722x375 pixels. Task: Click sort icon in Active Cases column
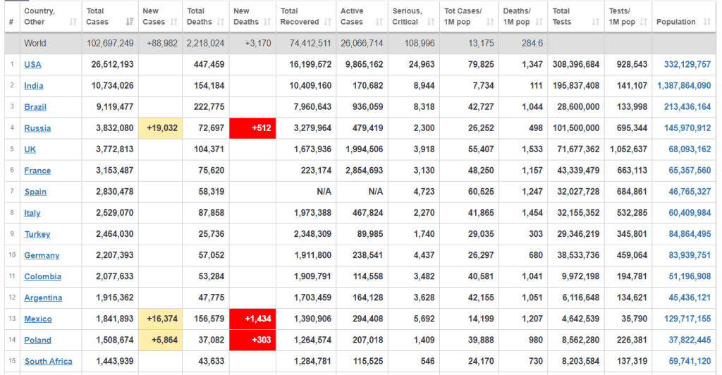(379, 23)
